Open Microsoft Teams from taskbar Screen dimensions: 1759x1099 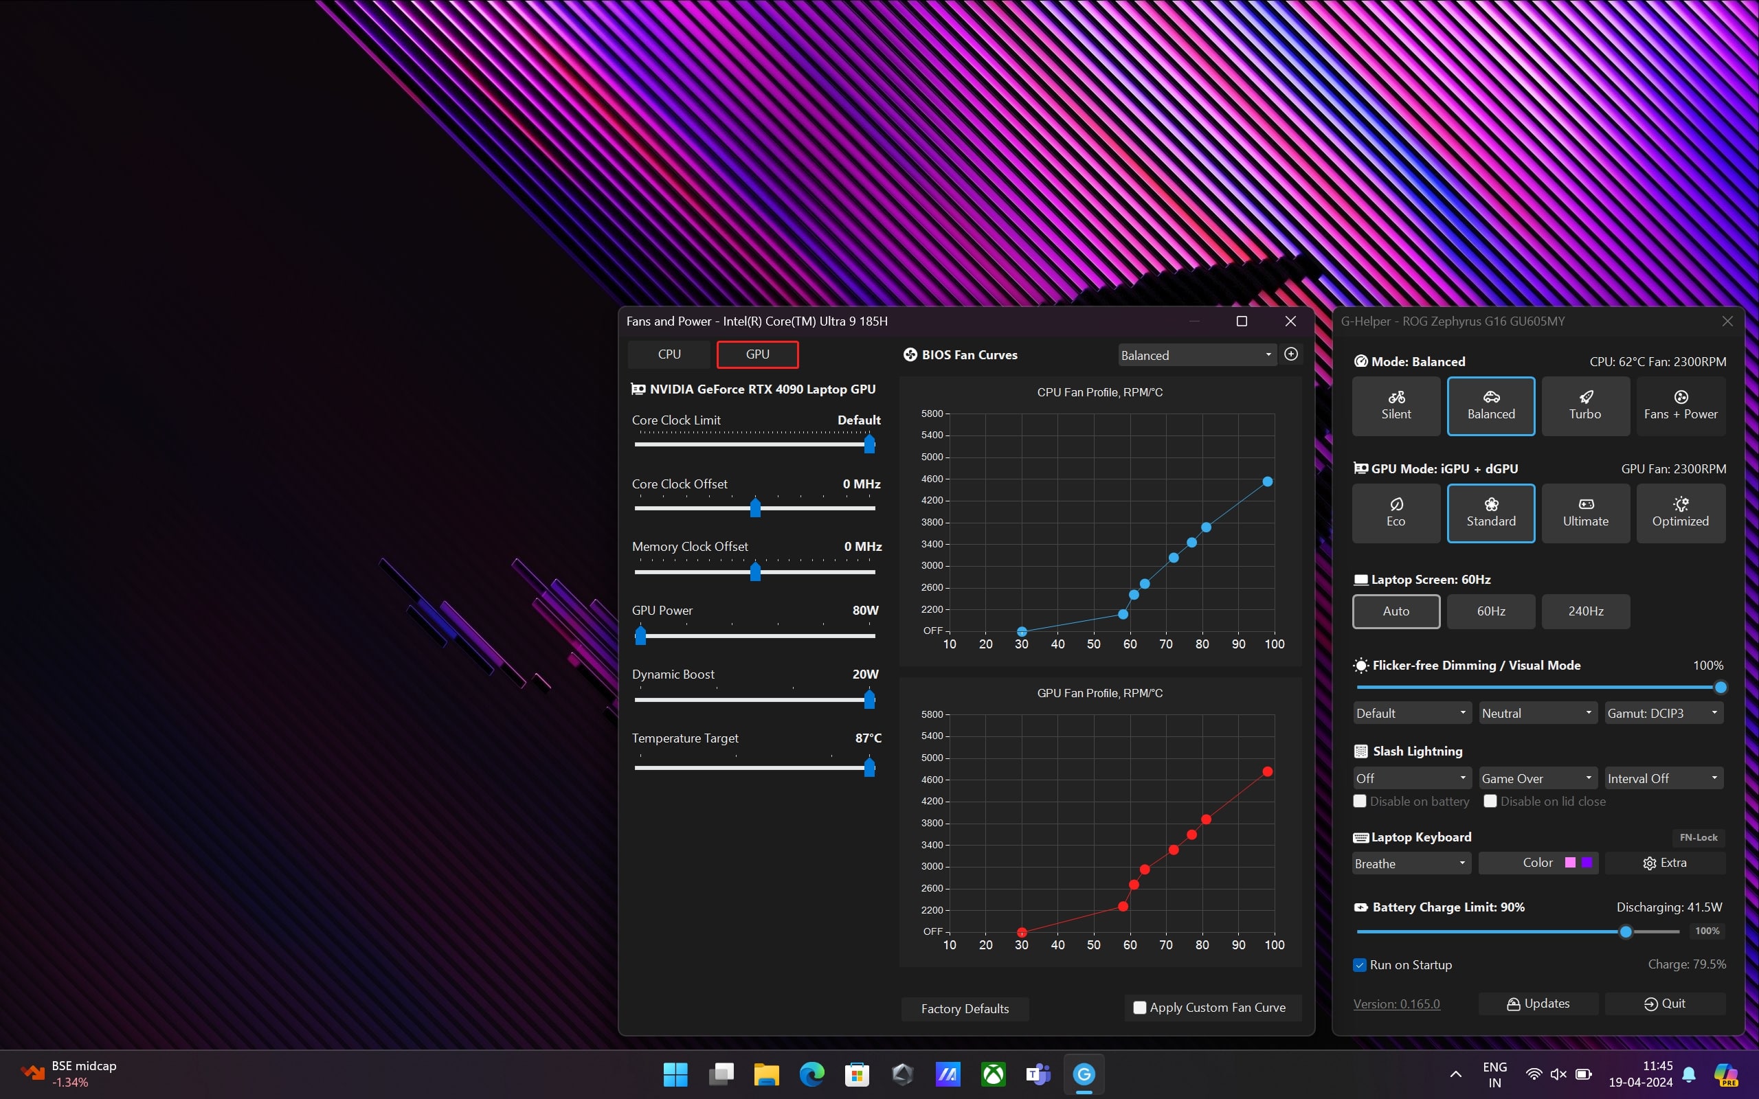pyautogui.click(x=1039, y=1074)
